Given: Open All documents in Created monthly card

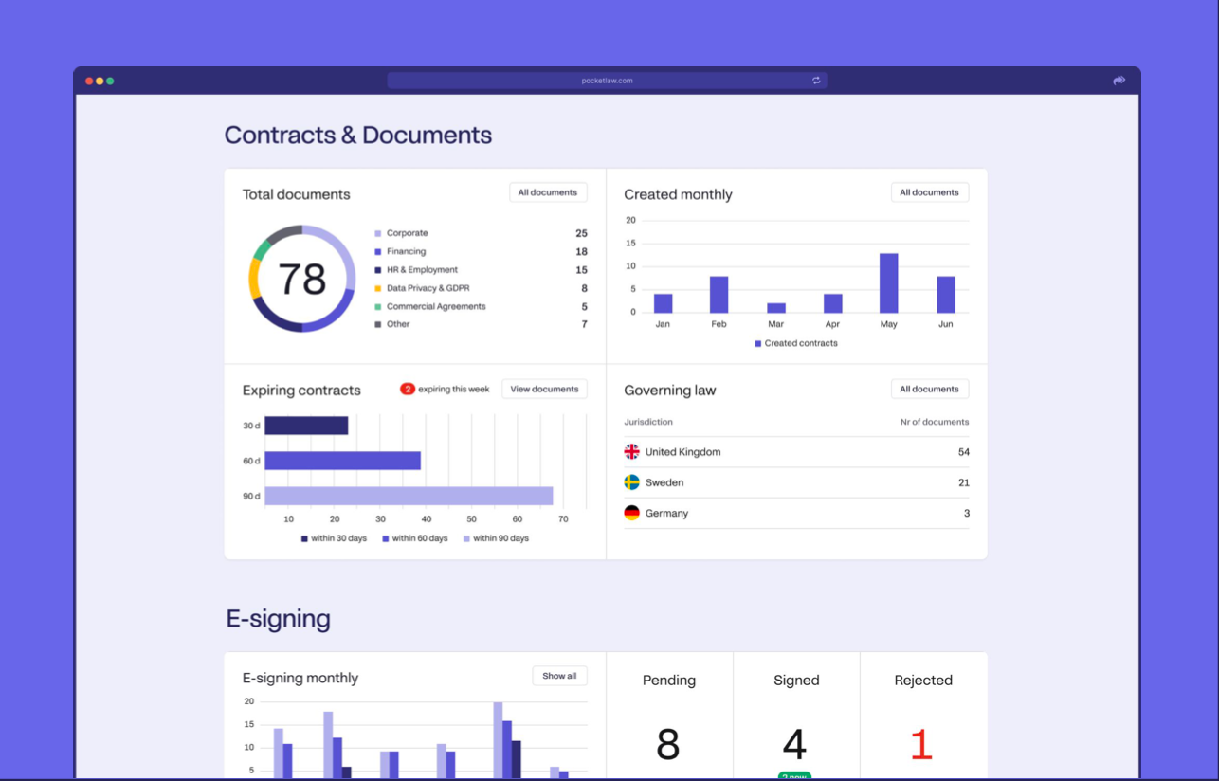Looking at the screenshot, I should click(x=930, y=192).
